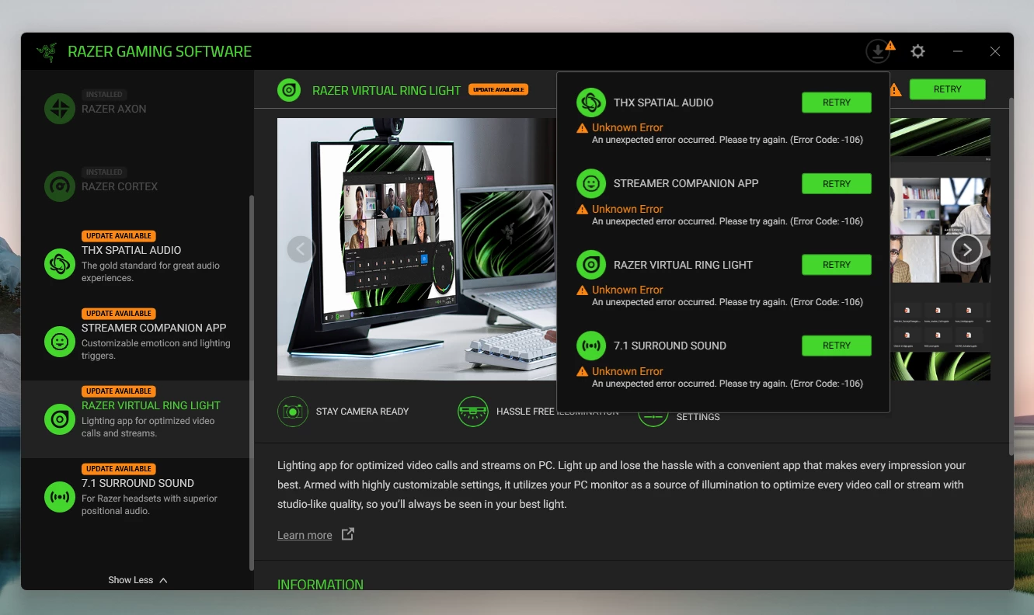Click Unknown Error text under 7.1 Surround Sound
This screenshot has height=615, width=1034.
click(x=628, y=371)
